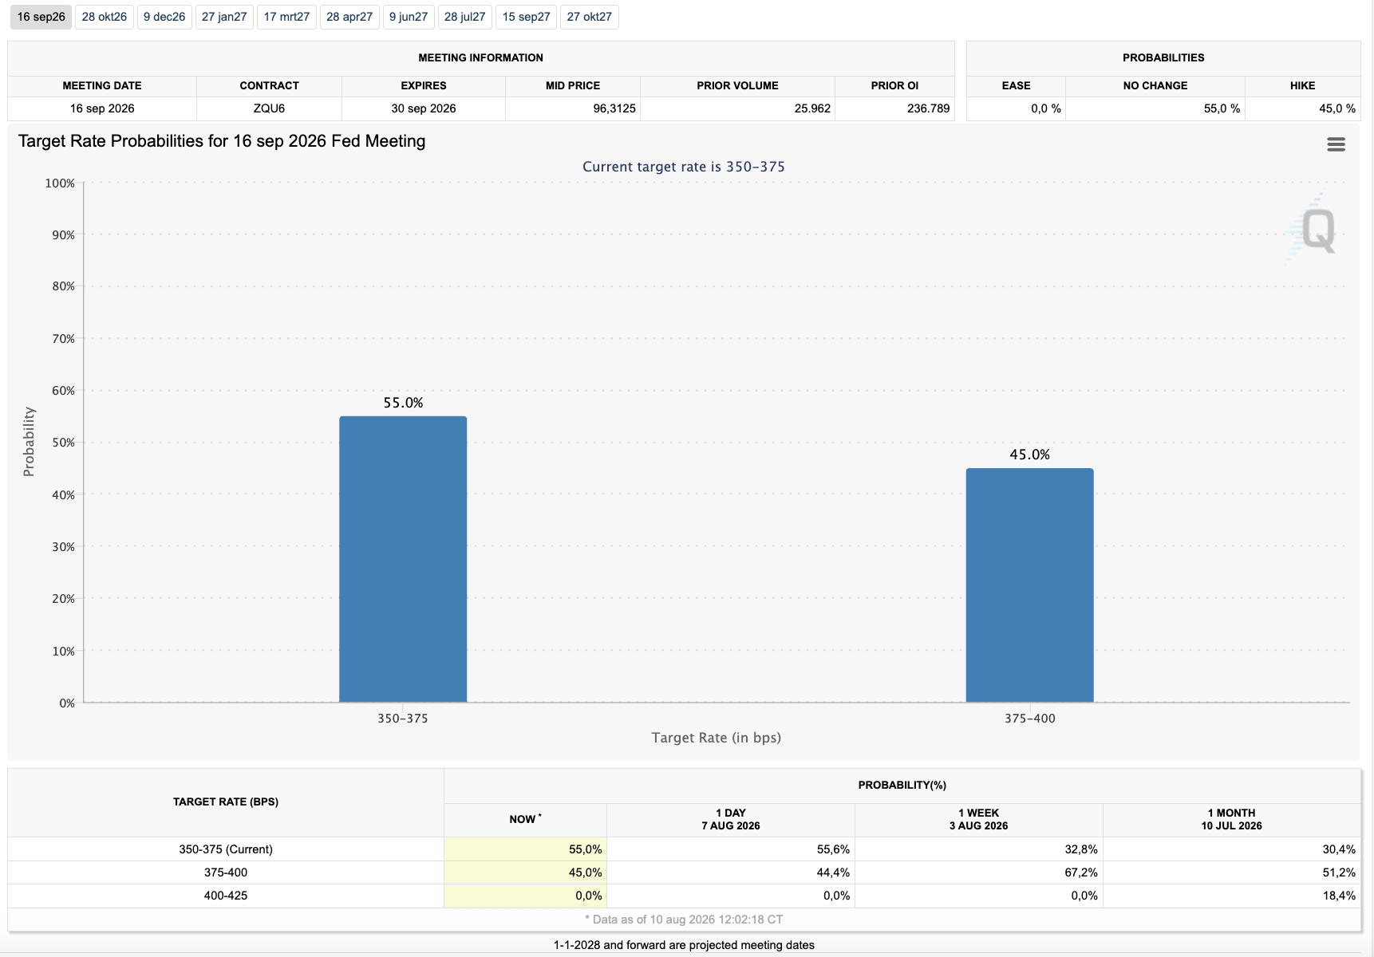Viewport: 1374px width, 957px height.
Task: Click the NOW column header
Action: (525, 819)
